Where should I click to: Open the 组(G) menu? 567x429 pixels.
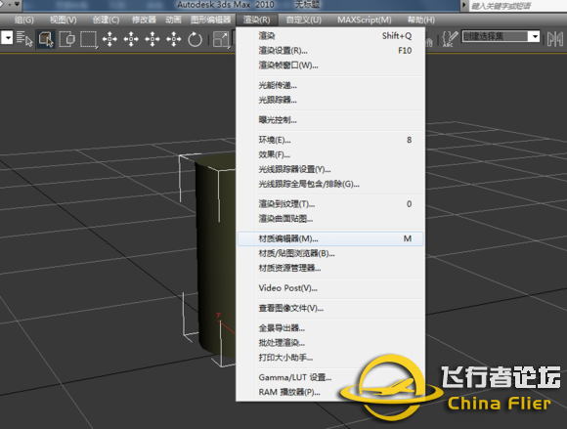24,20
